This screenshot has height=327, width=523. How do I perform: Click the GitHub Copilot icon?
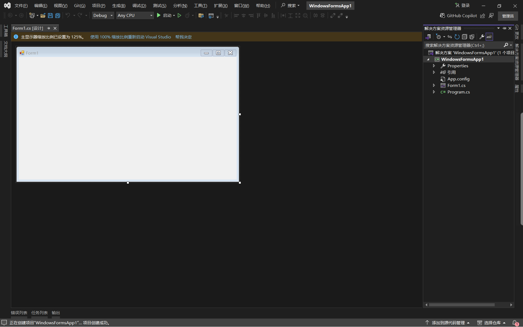(x=442, y=16)
